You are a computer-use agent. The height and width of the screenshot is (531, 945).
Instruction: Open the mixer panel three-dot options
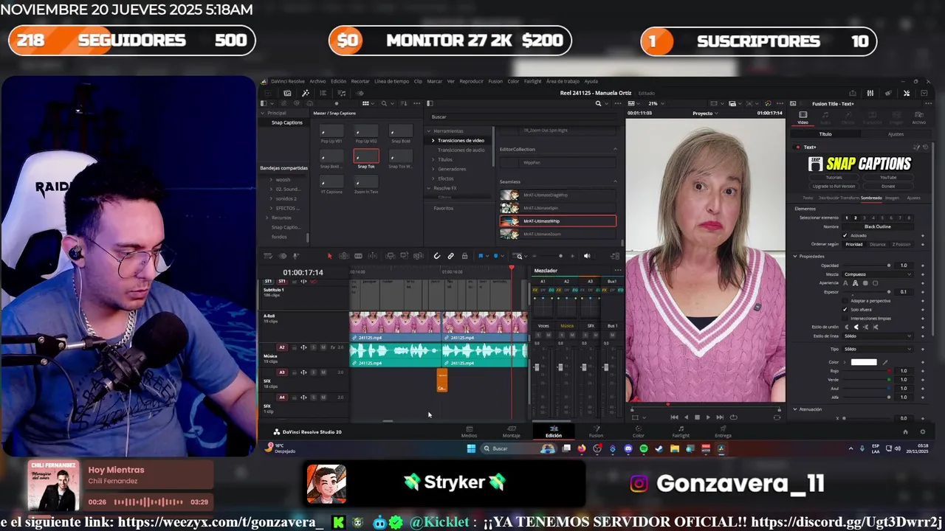coord(617,271)
